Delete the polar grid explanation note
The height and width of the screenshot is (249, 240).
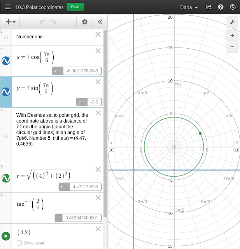coord(98,113)
